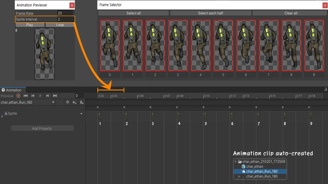328x184 pixels.
Task: Jump to first keyframe of the clip
Action: 26,96
